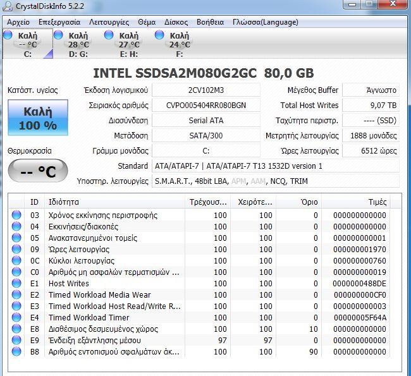Click the Καλή 100 % health status button
Viewport: 411px width, 376px height.
click(x=38, y=118)
